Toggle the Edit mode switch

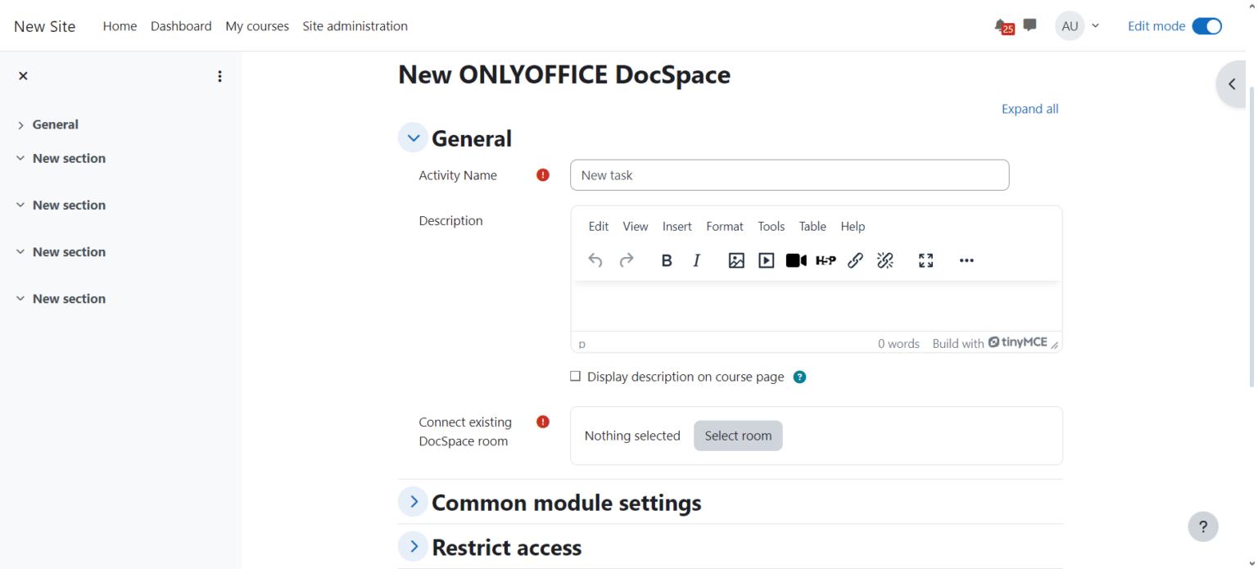pos(1206,26)
